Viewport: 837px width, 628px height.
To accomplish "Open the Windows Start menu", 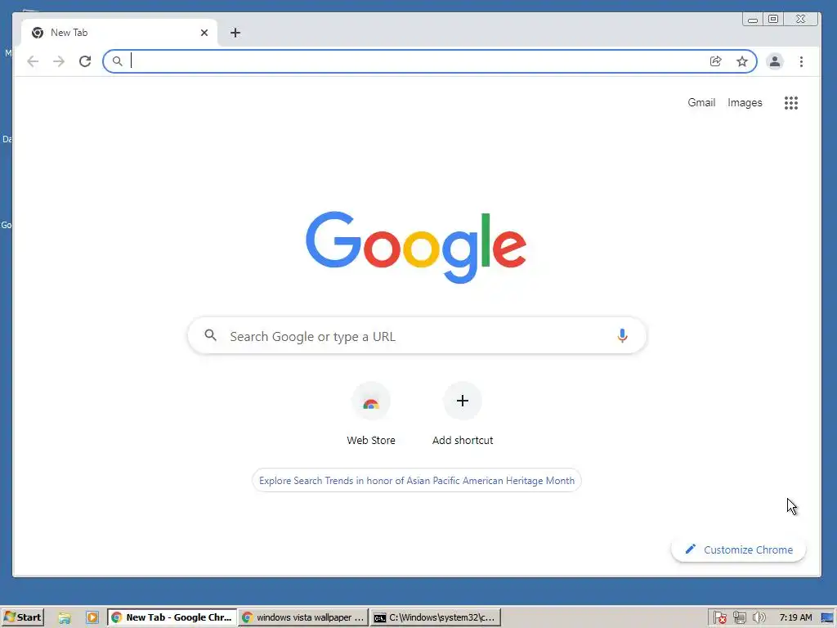I will [22, 617].
